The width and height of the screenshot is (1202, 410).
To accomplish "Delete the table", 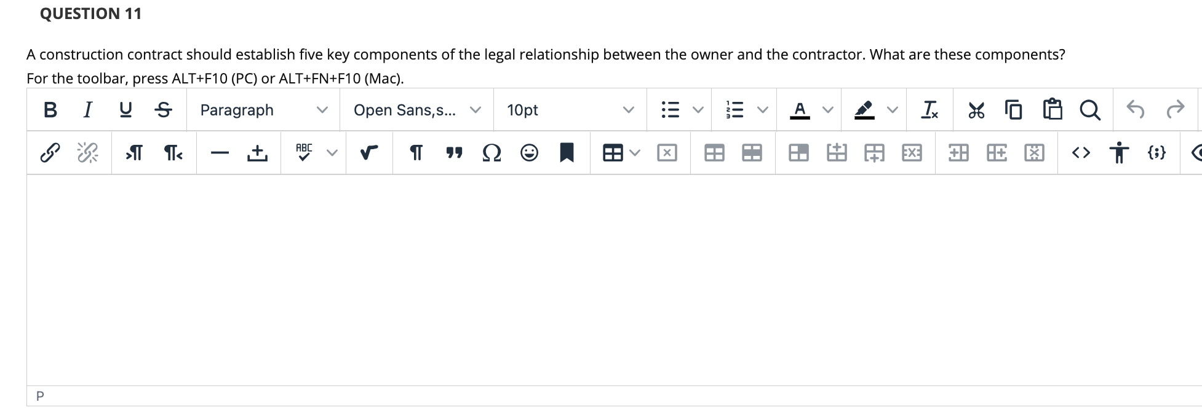I will (667, 153).
